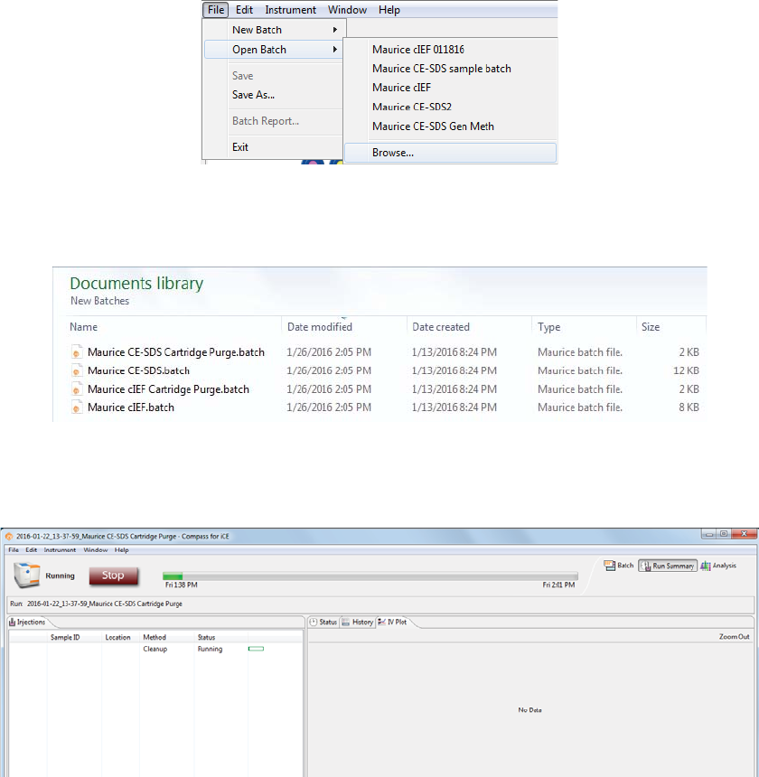Viewport: 759px width, 777px height.
Task: Click the file icon of Maurice CE-SDS.batch
Action: tap(76, 370)
